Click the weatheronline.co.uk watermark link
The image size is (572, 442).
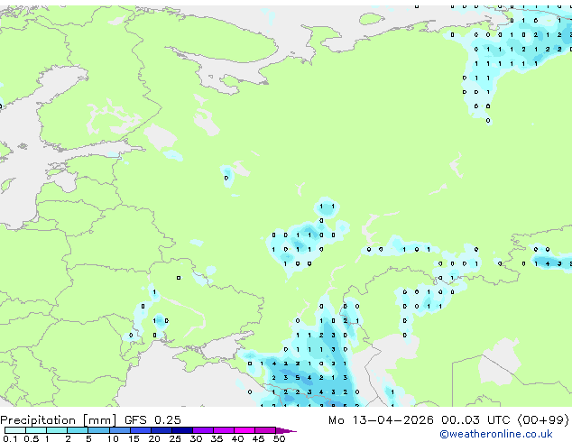click(x=509, y=434)
